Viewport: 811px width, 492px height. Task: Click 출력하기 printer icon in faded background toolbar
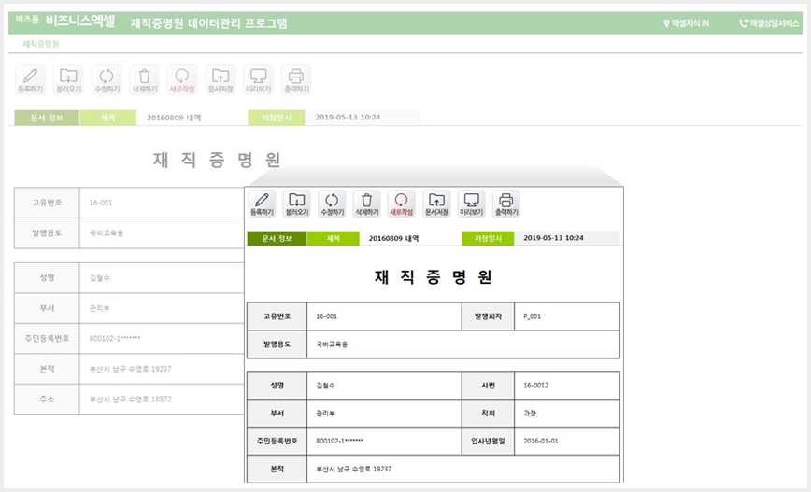[x=296, y=80]
